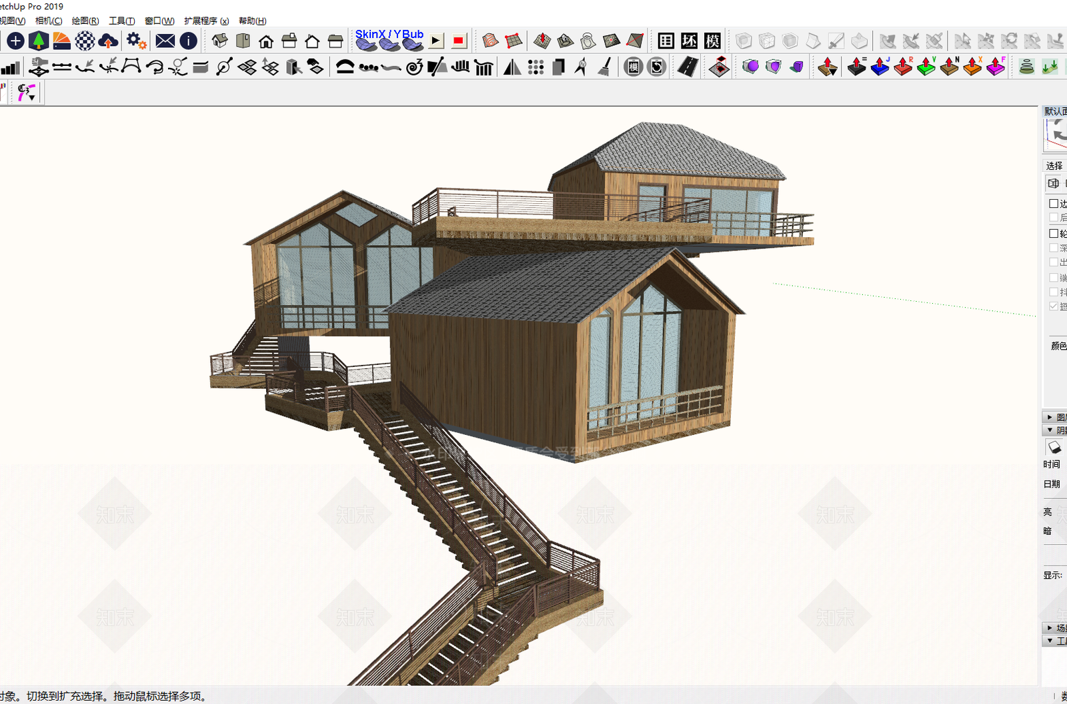Collapse the 阴 shadows panel section
Image resolution: width=1067 pixels, height=704 pixels.
[1054, 430]
